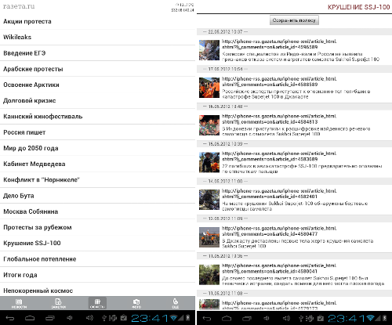This screenshot has height=325, width=392.
Task: Tap volume down icon on right screen
Action: tap(267, 318)
